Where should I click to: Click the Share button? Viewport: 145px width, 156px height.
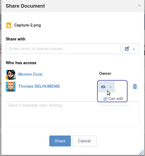[x=60, y=141]
